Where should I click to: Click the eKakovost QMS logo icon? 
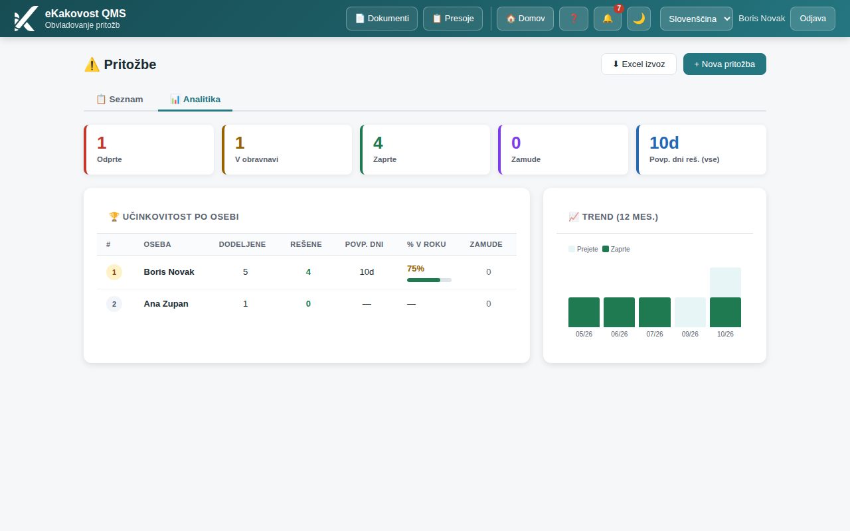pyautogui.click(x=25, y=19)
